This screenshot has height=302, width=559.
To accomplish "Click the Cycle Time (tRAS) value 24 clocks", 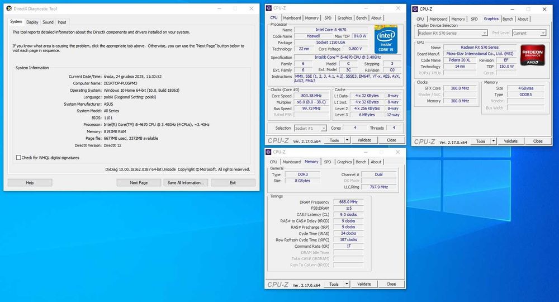I will 348,233.
